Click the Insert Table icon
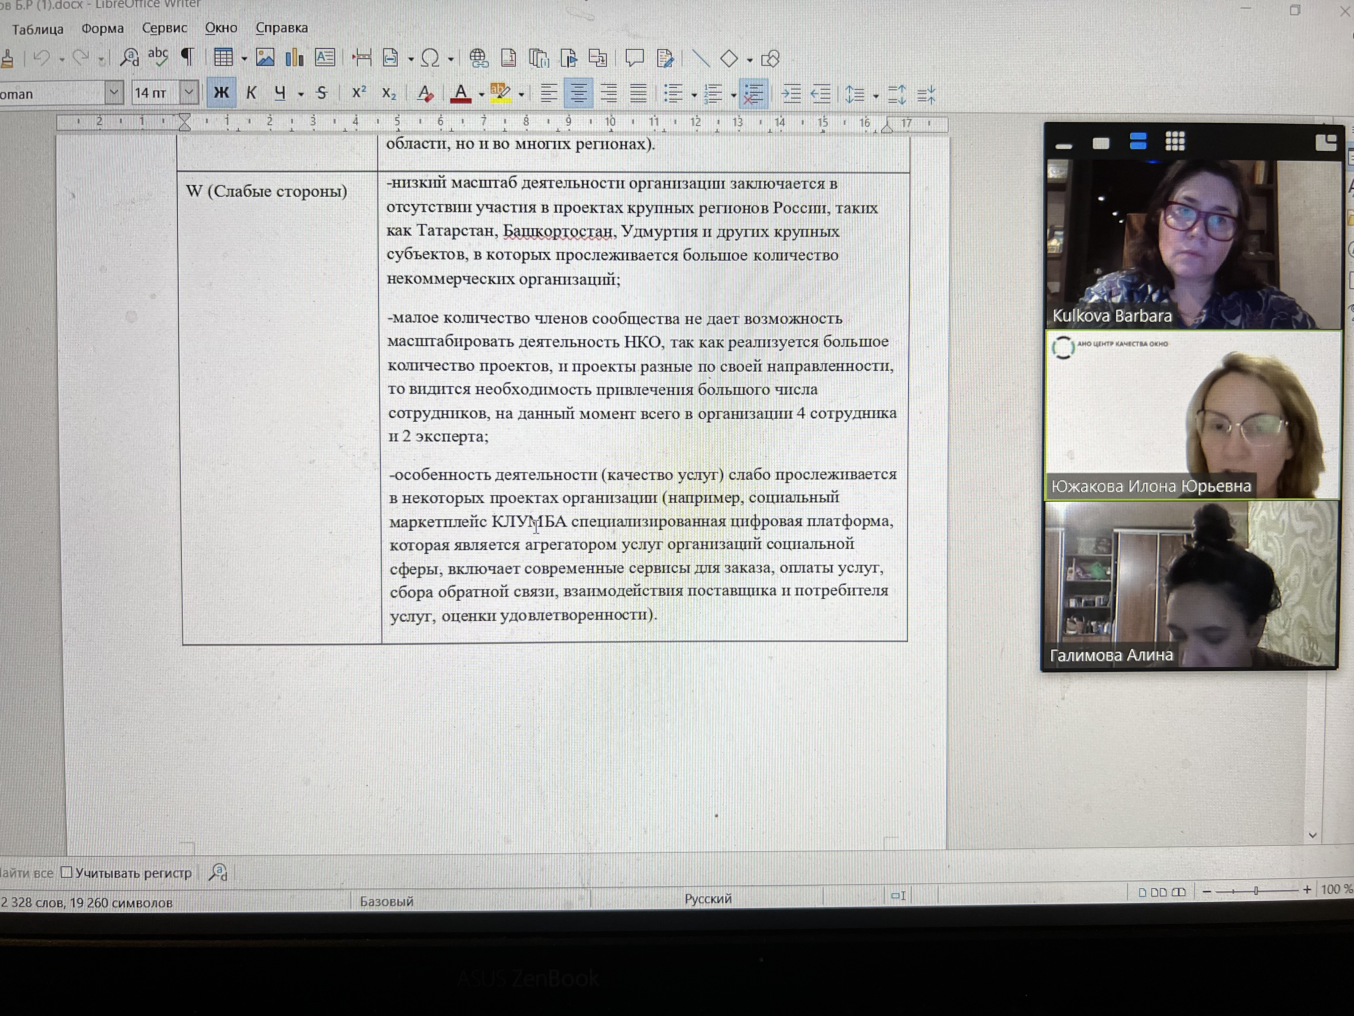Viewport: 1354px width, 1016px height. pyautogui.click(x=223, y=58)
